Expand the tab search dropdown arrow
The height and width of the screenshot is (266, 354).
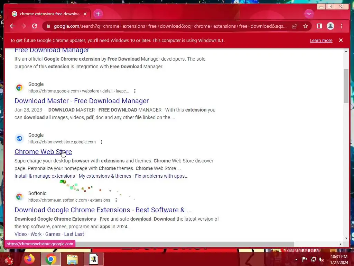coord(309,14)
